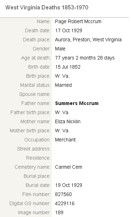
Task: Click the Spouse name label
Action: (35, 94)
